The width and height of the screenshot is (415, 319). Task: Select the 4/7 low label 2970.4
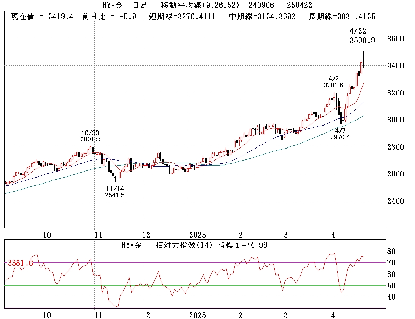point(340,137)
